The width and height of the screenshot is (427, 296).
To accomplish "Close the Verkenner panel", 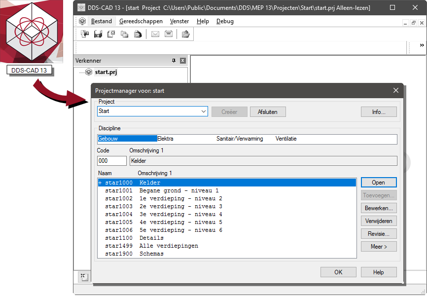I will (x=183, y=61).
